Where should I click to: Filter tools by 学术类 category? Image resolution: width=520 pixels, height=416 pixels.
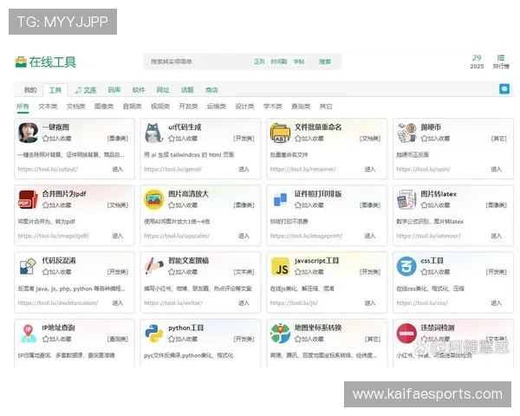(273, 106)
